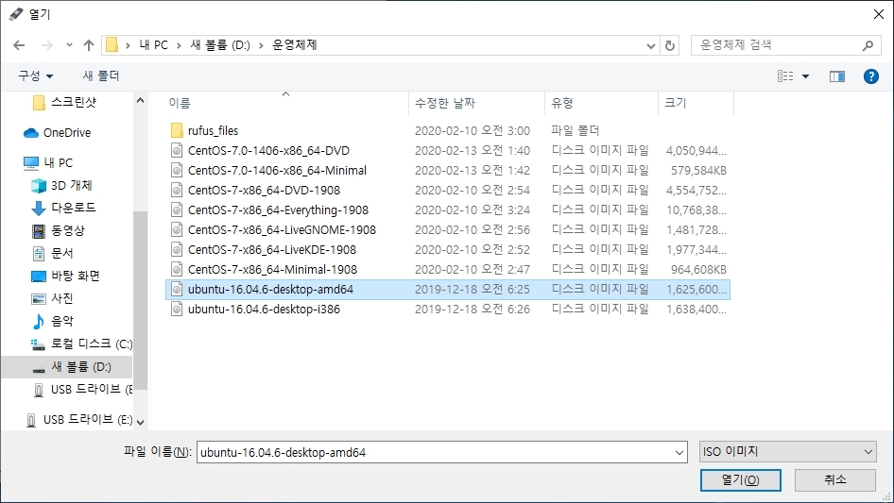Select CentOS-7.0-1406-x86_64-Minimal file name
The height and width of the screenshot is (503, 894).
277,170
